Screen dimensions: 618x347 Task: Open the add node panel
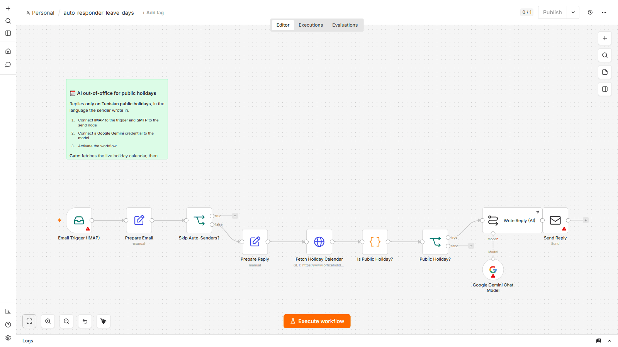[605, 38]
